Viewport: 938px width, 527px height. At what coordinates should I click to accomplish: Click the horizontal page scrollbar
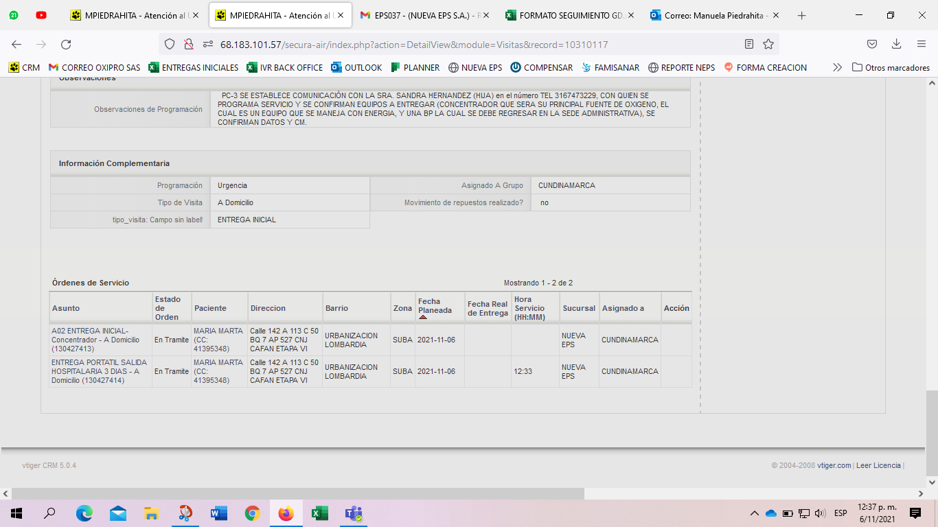tap(297, 493)
